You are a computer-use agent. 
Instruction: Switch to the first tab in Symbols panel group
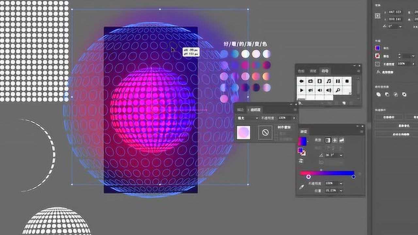pyautogui.click(x=301, y=71)
